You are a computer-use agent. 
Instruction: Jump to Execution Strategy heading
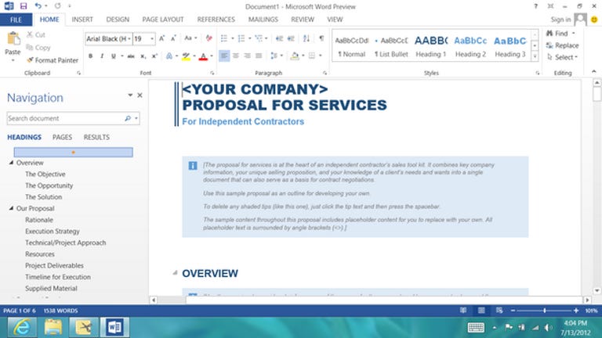click(x=52, y=232)
